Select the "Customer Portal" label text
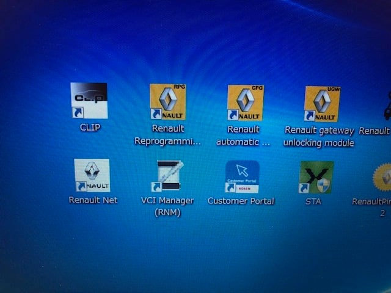391x293 pixels. tap(241, 201)
